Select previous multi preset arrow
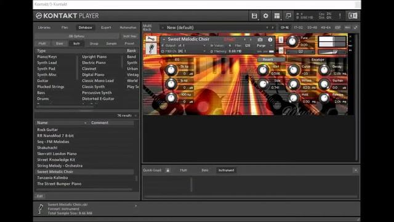 point(267,27)
